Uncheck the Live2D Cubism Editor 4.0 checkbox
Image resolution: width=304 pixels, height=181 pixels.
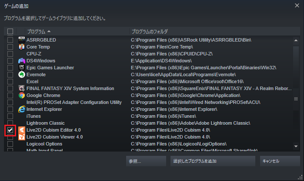click(x=10, y=130)
